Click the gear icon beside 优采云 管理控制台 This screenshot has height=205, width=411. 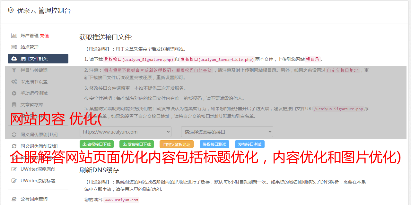[x=11, y=10]
